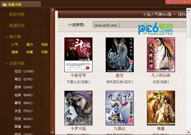Collapse the 在线书库 section
Screen dimensions: 191x135
coord(15,63)
